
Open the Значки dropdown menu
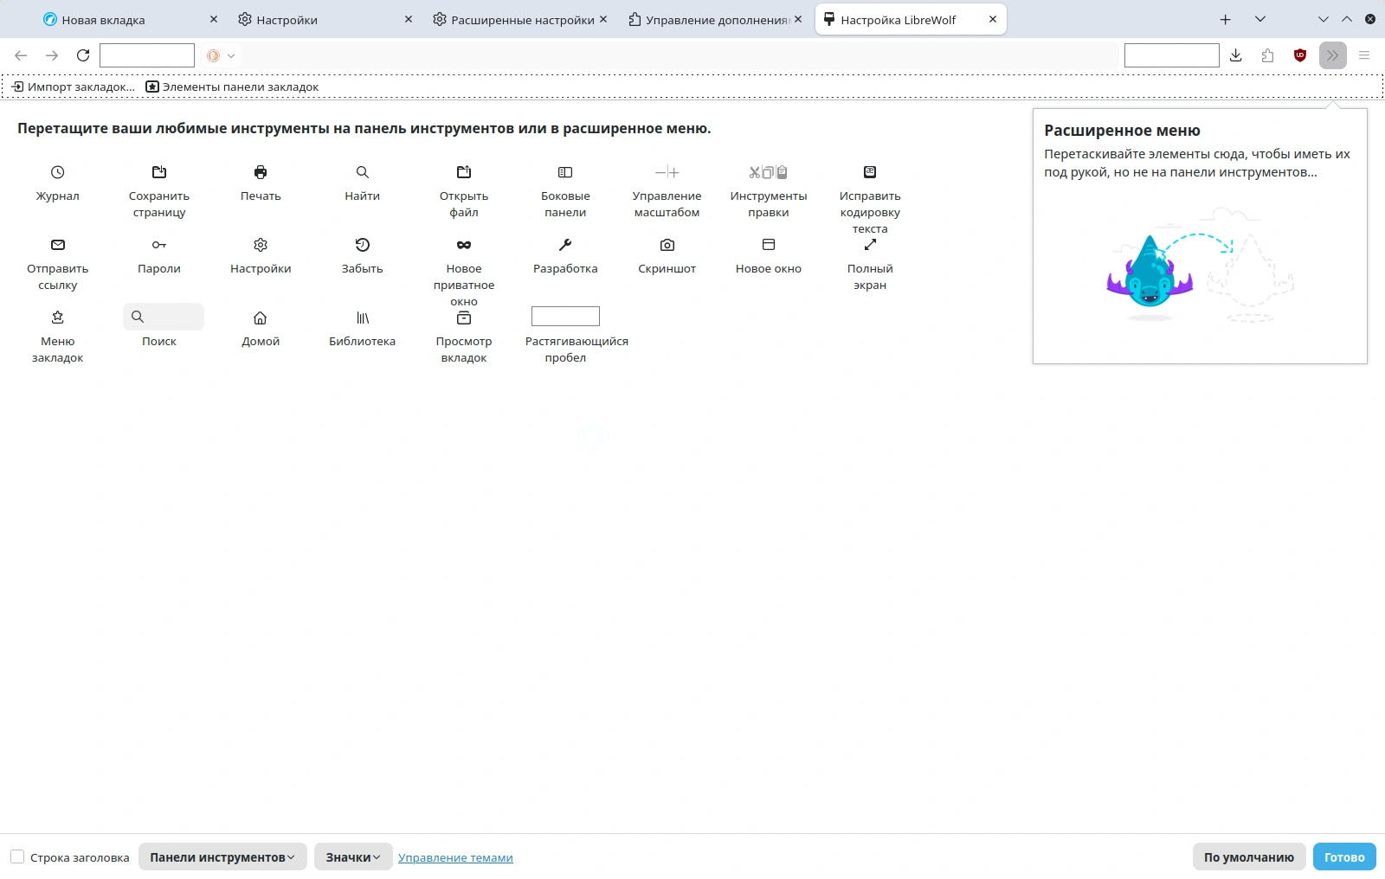pos(353,857)
